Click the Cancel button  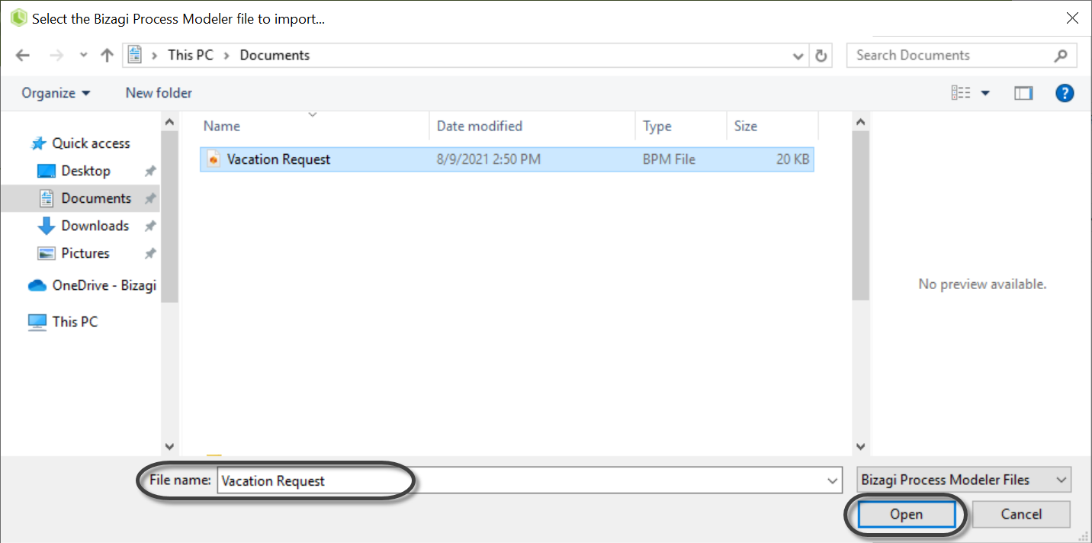(x=1021, y=515)
